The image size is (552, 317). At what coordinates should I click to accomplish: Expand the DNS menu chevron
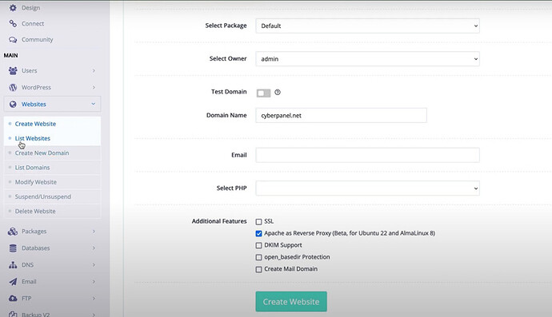[x=94, y=264]
